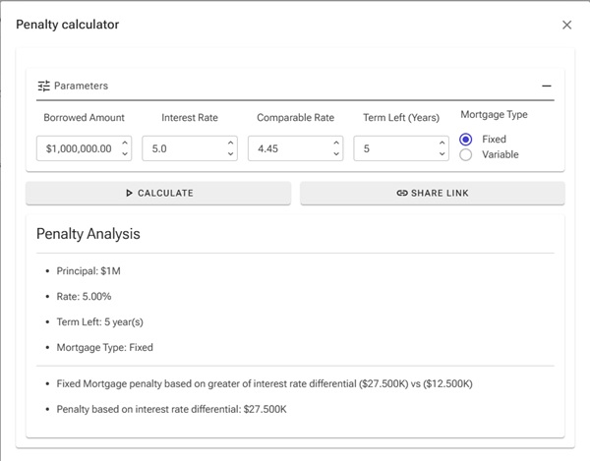Focus the Borrowed Amount input field
This screenshot has height=461, width=590.
pyautogui.click(x=79, y=148)
